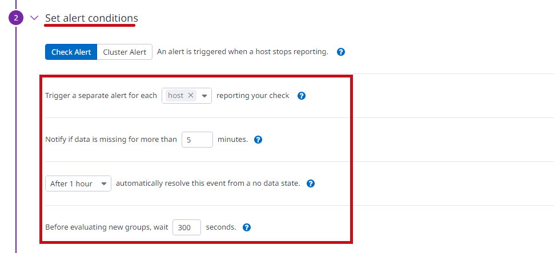Click text 'automatically resolve this event from a no data state.'
Viewport: 554px width, 253px height.
[208, 183]
